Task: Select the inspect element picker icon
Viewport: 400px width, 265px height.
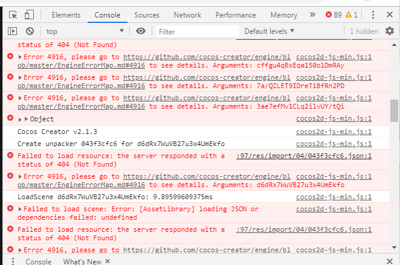Action: [x=13, y=15]
